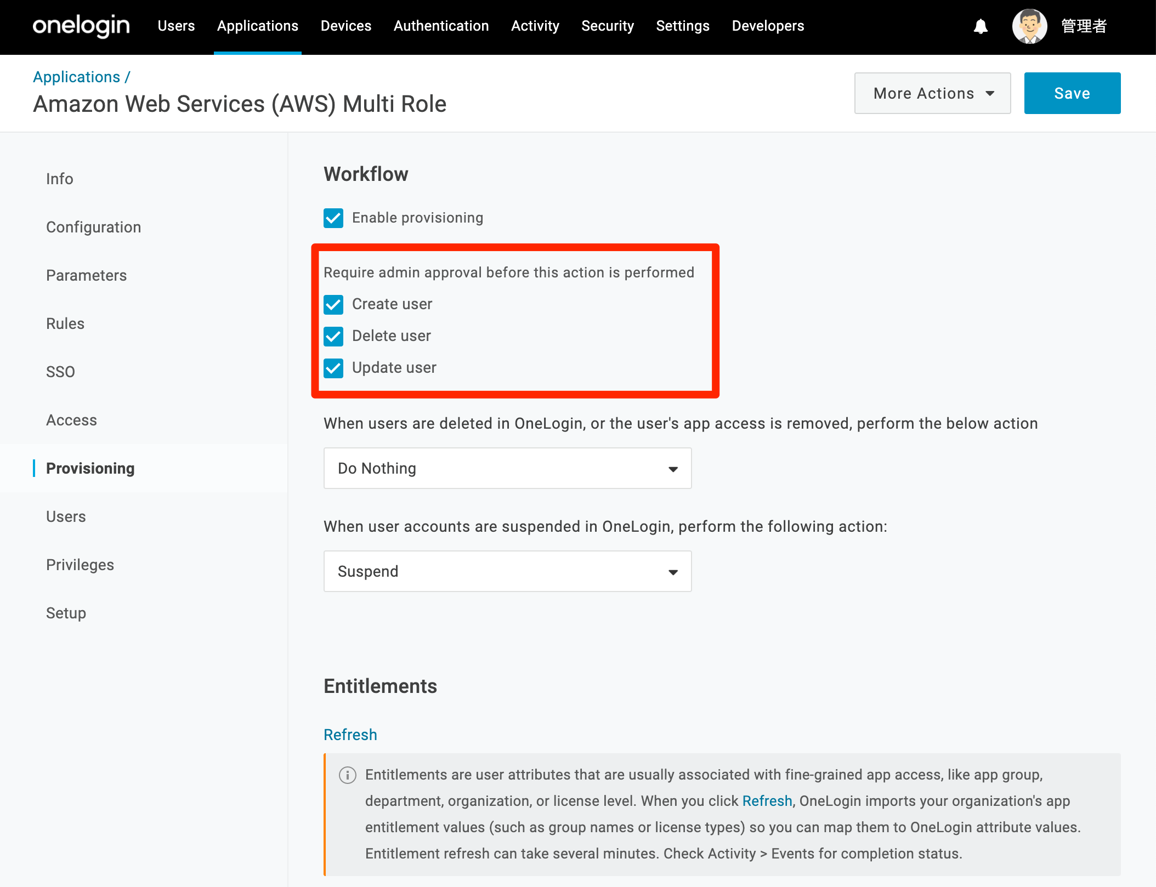Screen dimensions: 1156x887
Task: Open the Do Nothing deletion action dropdown
Action: [507, 468]
